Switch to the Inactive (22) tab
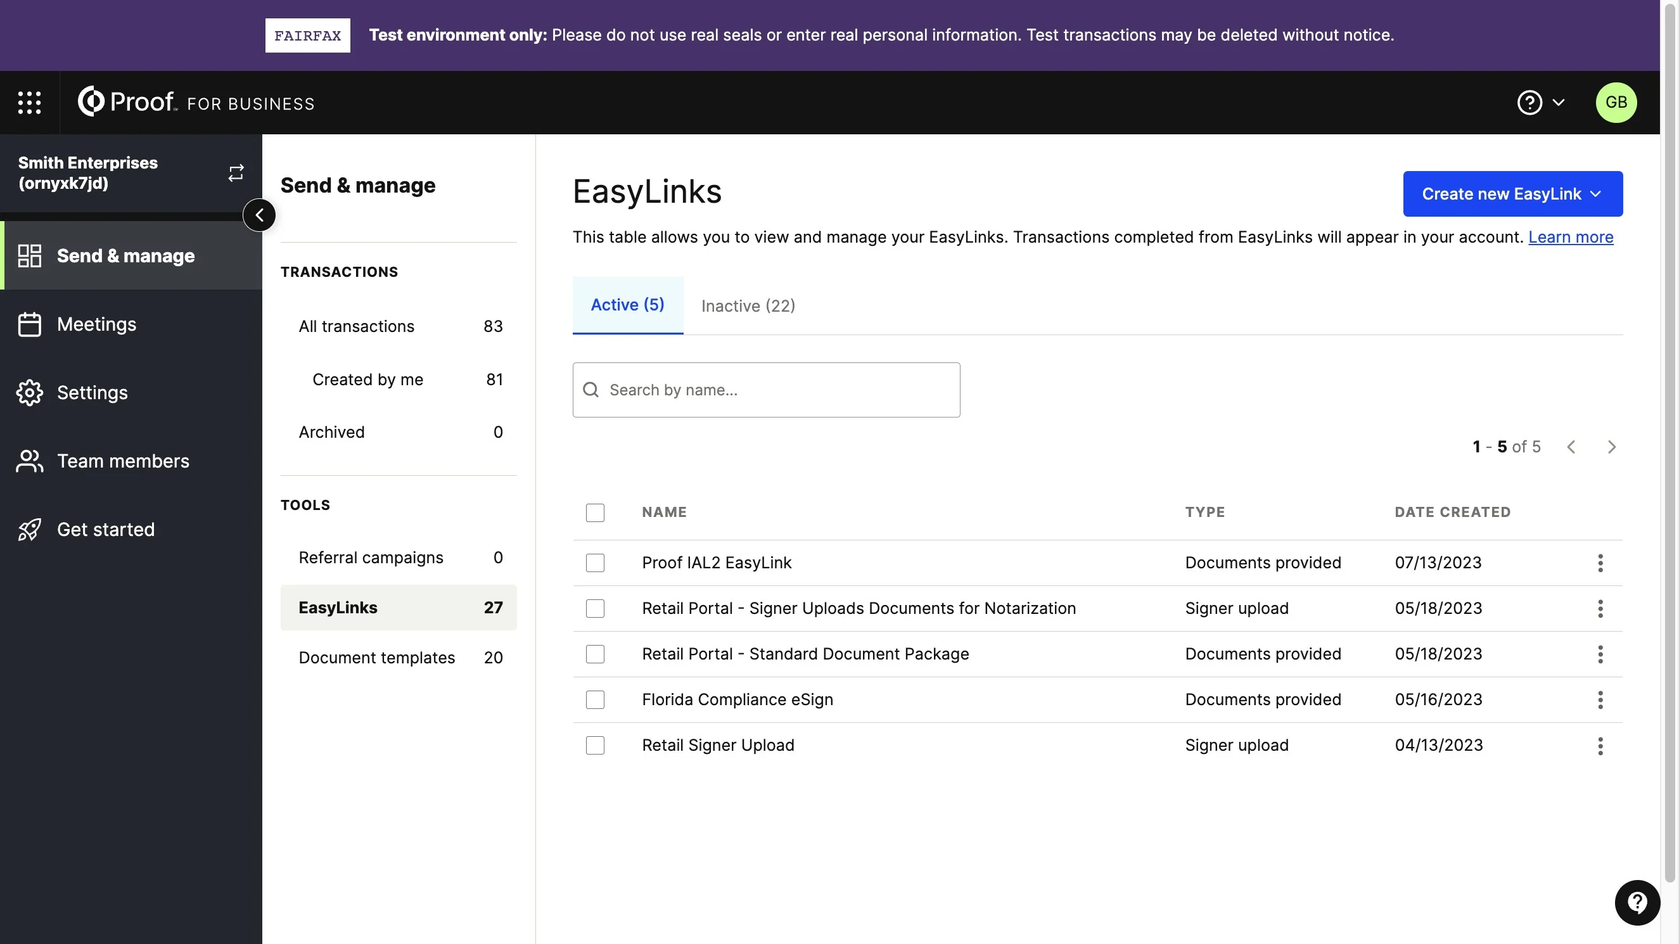The width and height of the screenshot is (1679, 944). pos(748,306)
